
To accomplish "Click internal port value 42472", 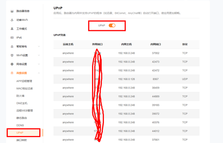I will click(156, 70).
